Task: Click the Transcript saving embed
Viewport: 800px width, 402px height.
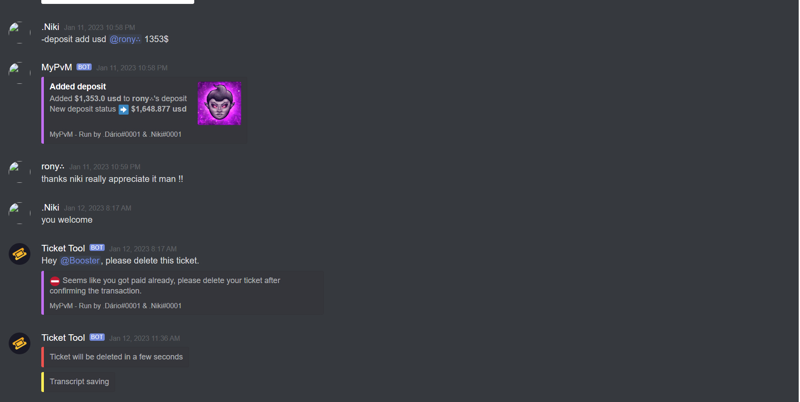Action: click(78, 382)
